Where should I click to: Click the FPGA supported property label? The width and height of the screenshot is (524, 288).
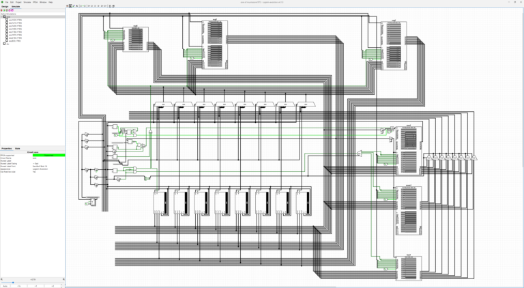tap(7, 155)
